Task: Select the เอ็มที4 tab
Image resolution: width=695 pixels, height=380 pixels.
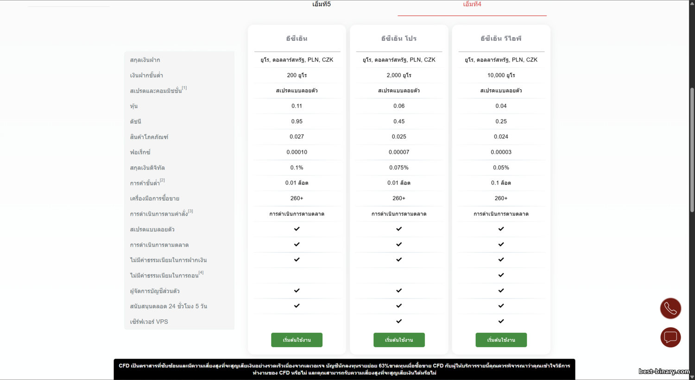Action: pos(472,4)
